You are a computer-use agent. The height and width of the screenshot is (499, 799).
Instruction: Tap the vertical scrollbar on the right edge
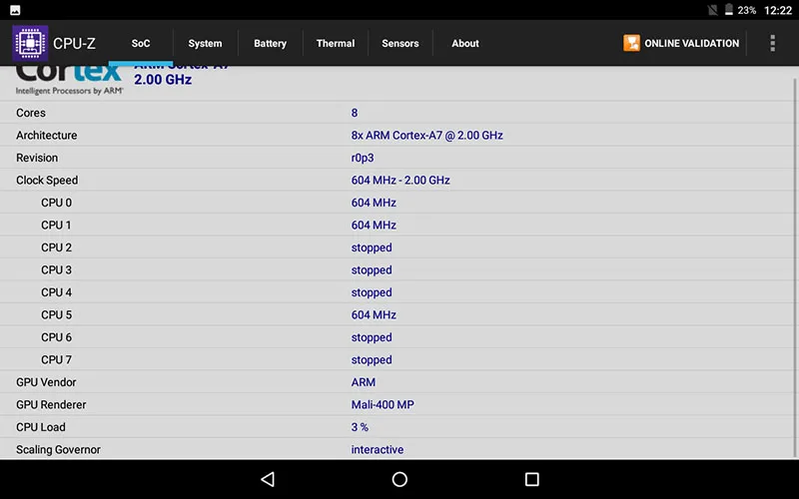pos(794,267)
